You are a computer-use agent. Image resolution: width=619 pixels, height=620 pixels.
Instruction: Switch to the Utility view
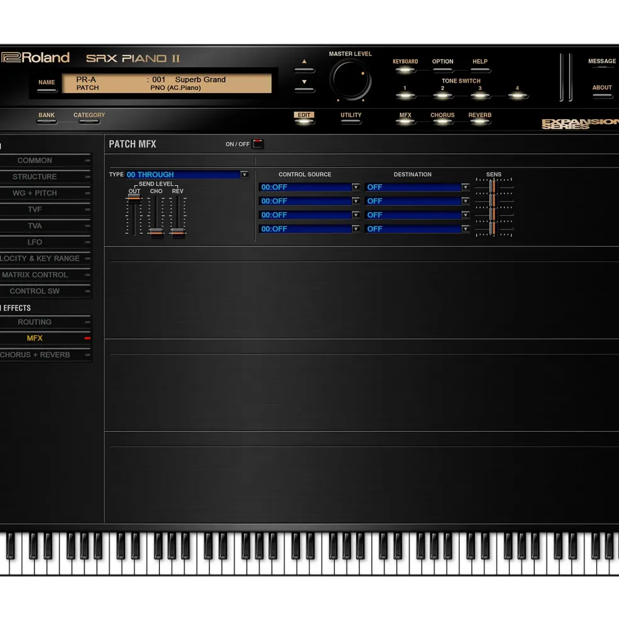(x=351, y=121)
